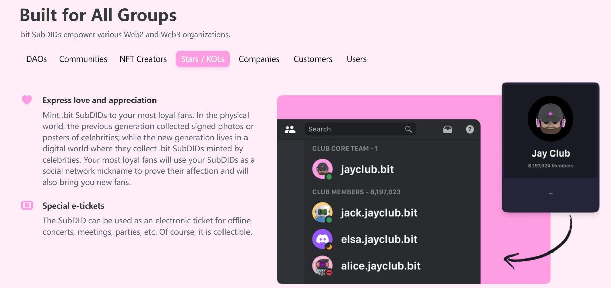Click the help question mark icon
The width and height of the screenshot is (611, 288).
click(x=470, y=129)
